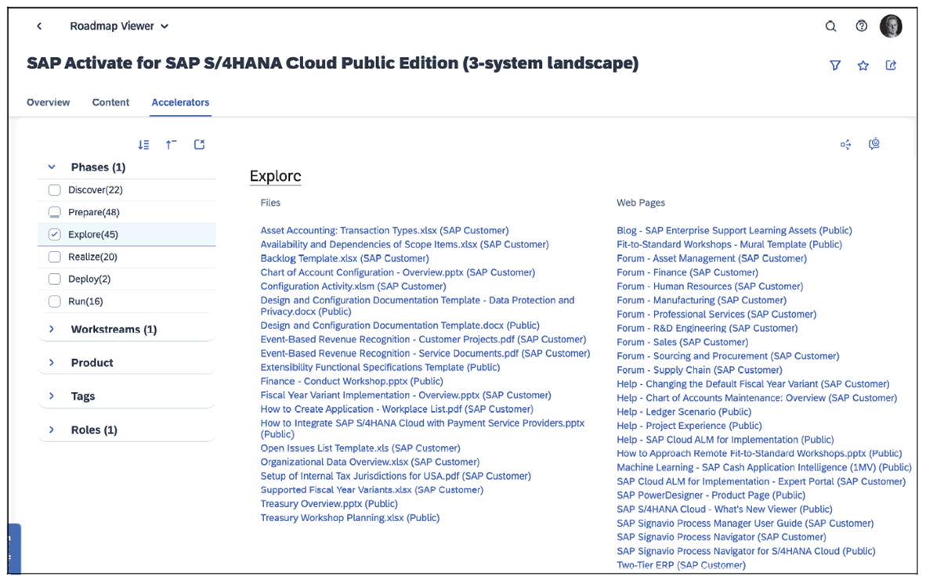The image size is (926, 583).
Task: Check the Discover(22) phase checkbox
Action: pos(54,189)
